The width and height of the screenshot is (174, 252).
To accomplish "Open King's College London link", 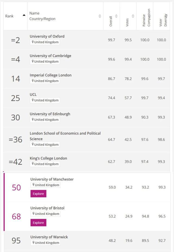I will pos(48,158).
